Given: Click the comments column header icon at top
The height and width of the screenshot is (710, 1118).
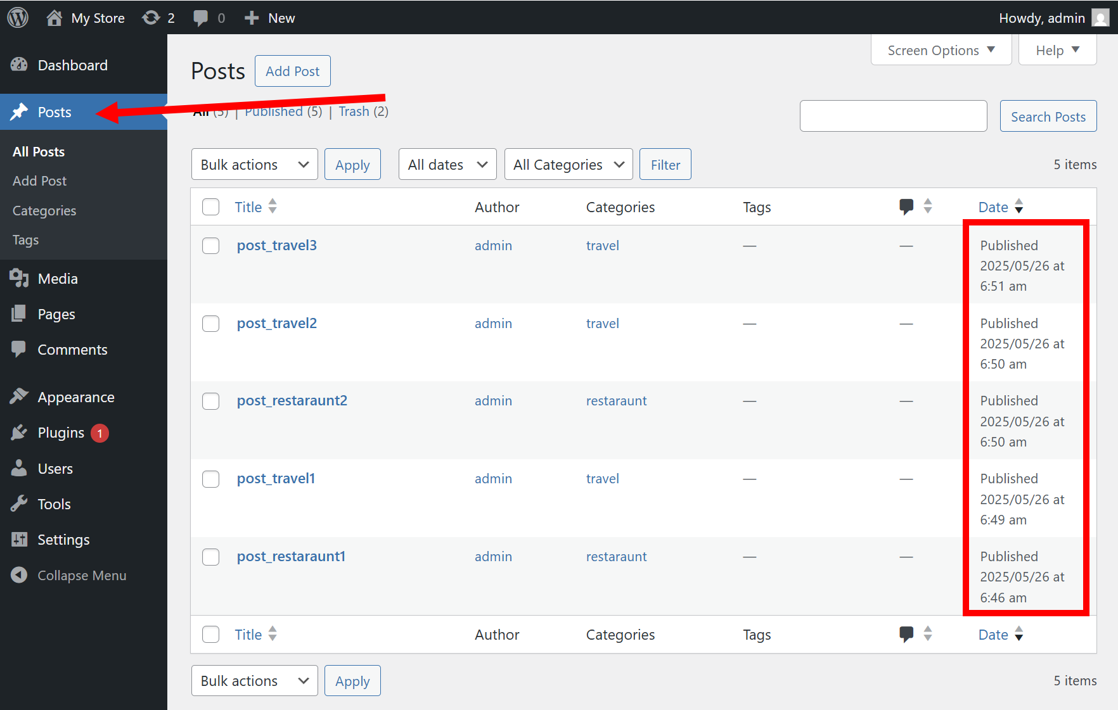Looking at the screenshot, I should (906, 206).
